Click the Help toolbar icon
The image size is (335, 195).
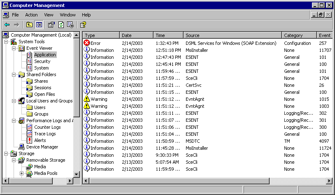coord(83,25)
